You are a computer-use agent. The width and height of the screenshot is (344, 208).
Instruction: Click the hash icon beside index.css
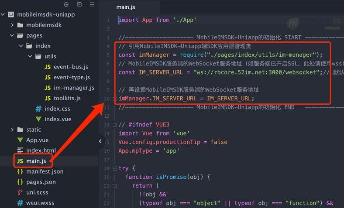(38, 109)
